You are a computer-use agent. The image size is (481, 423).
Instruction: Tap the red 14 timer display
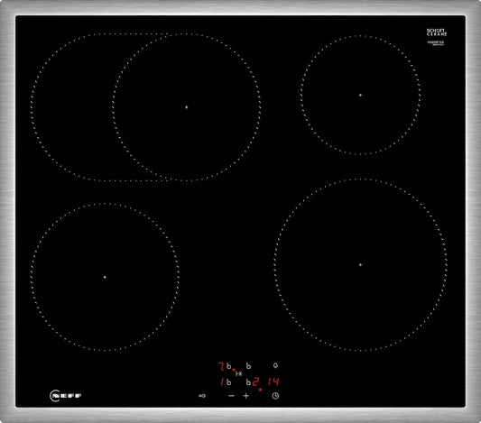[x=273, y=382]
